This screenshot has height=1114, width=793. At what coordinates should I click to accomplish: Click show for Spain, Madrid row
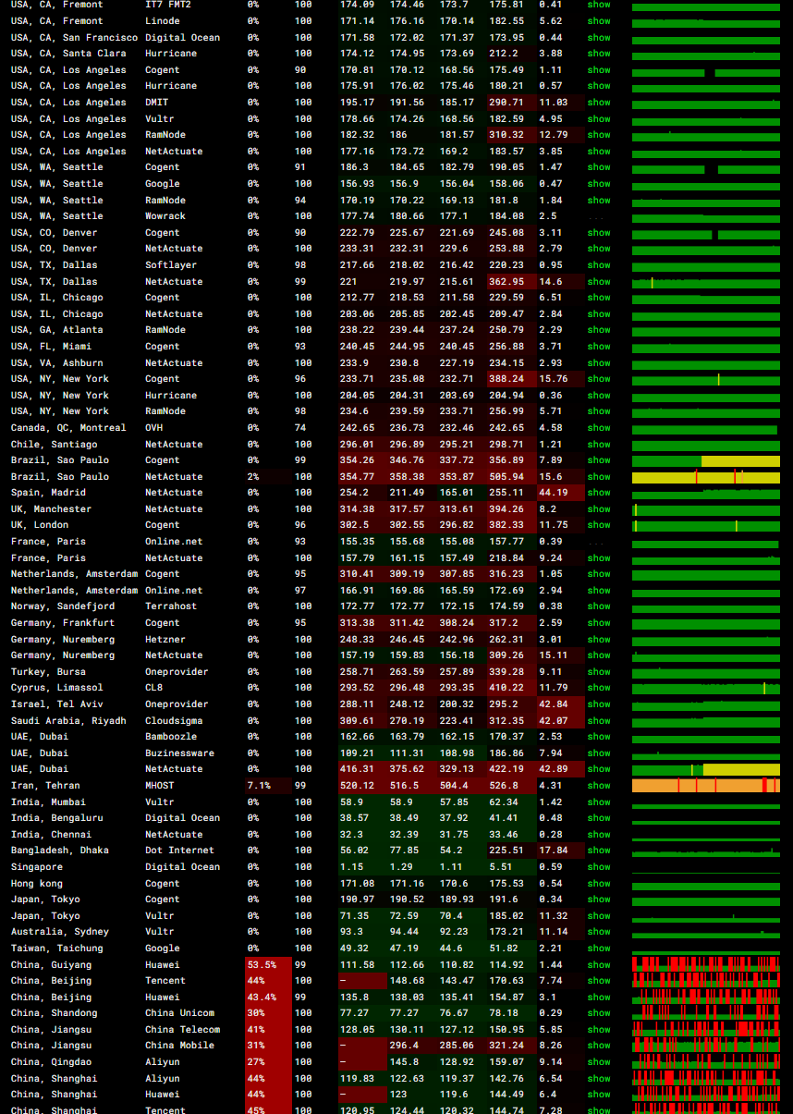(x=599, y=493)
